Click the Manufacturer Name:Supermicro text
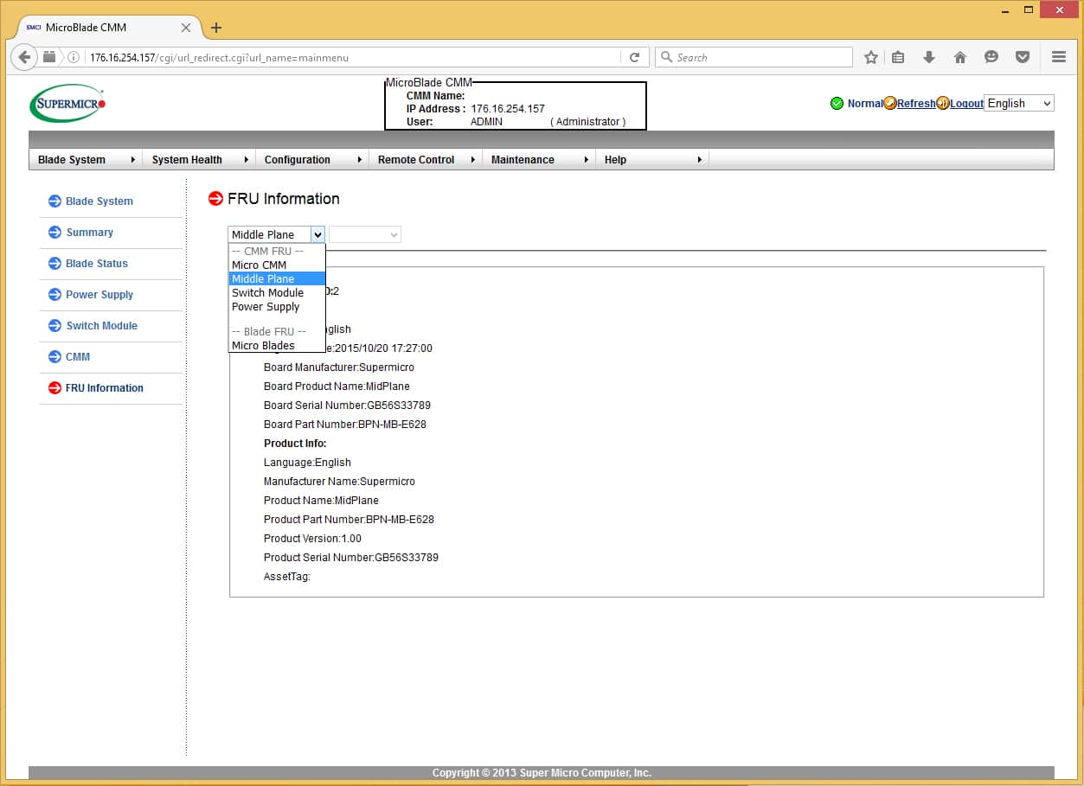Viewport: 1084px width, 786px height. click(x=339, y=482)
